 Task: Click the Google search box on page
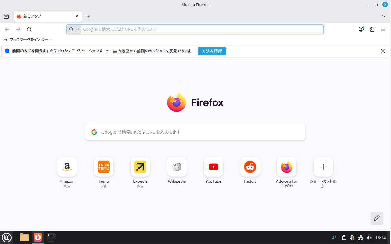click(x=195, y=132)
